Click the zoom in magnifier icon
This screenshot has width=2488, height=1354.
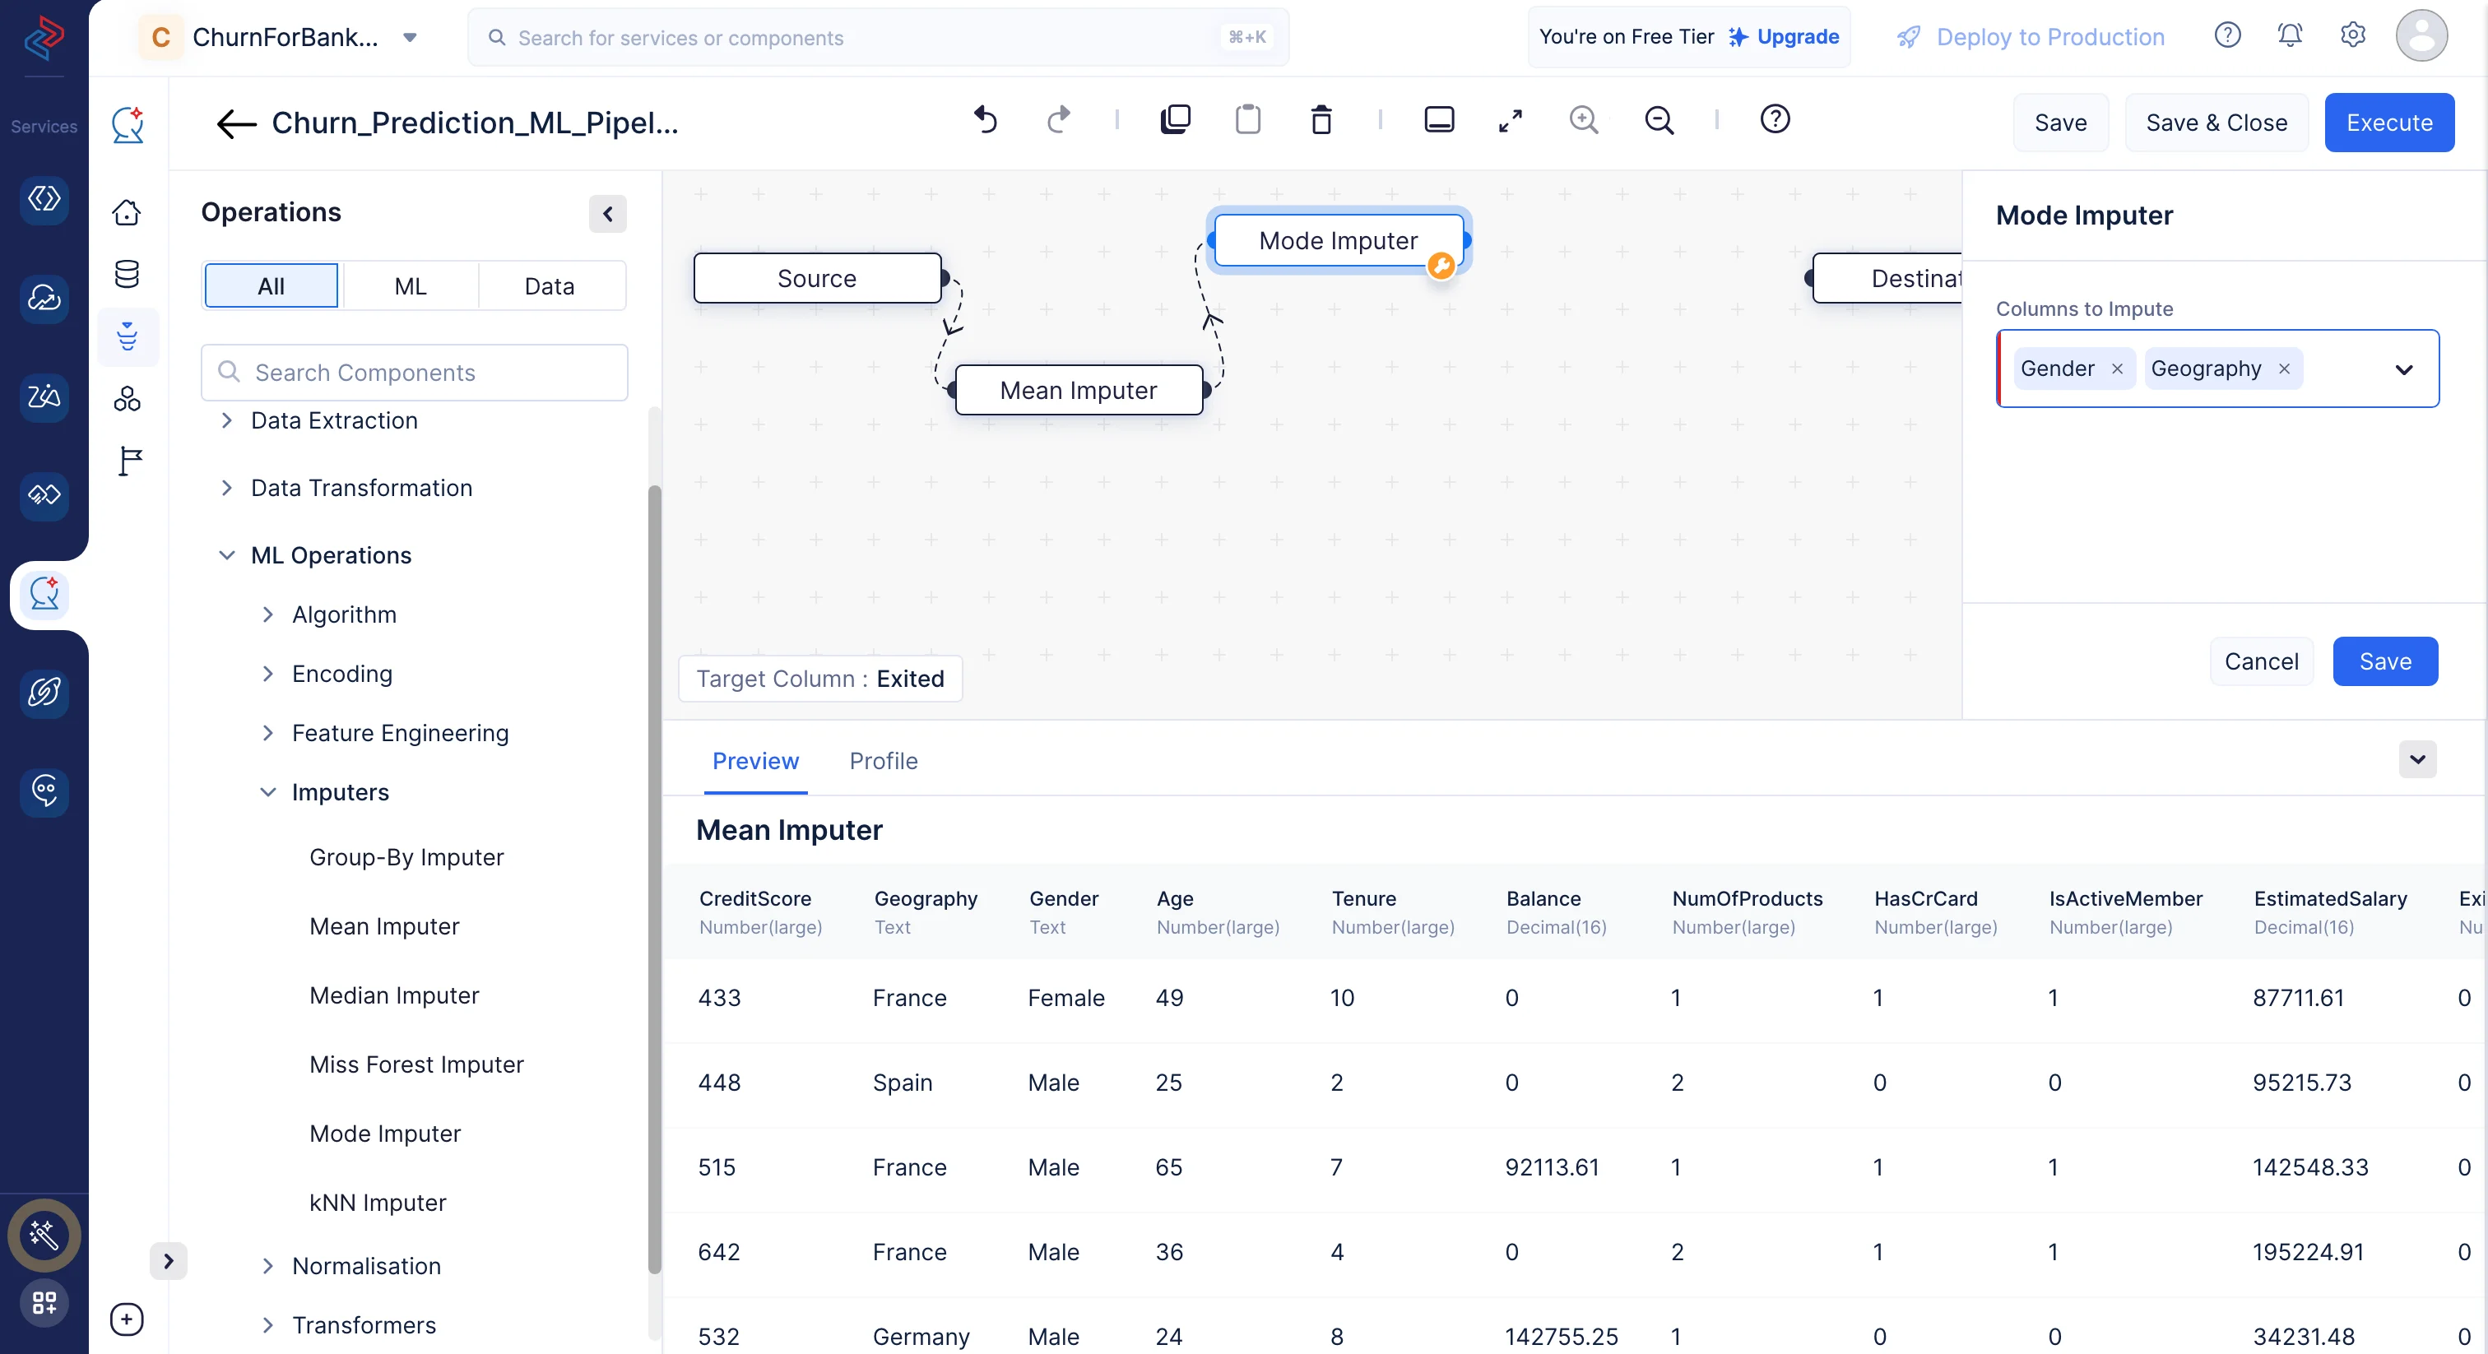tap(1583, 120)
